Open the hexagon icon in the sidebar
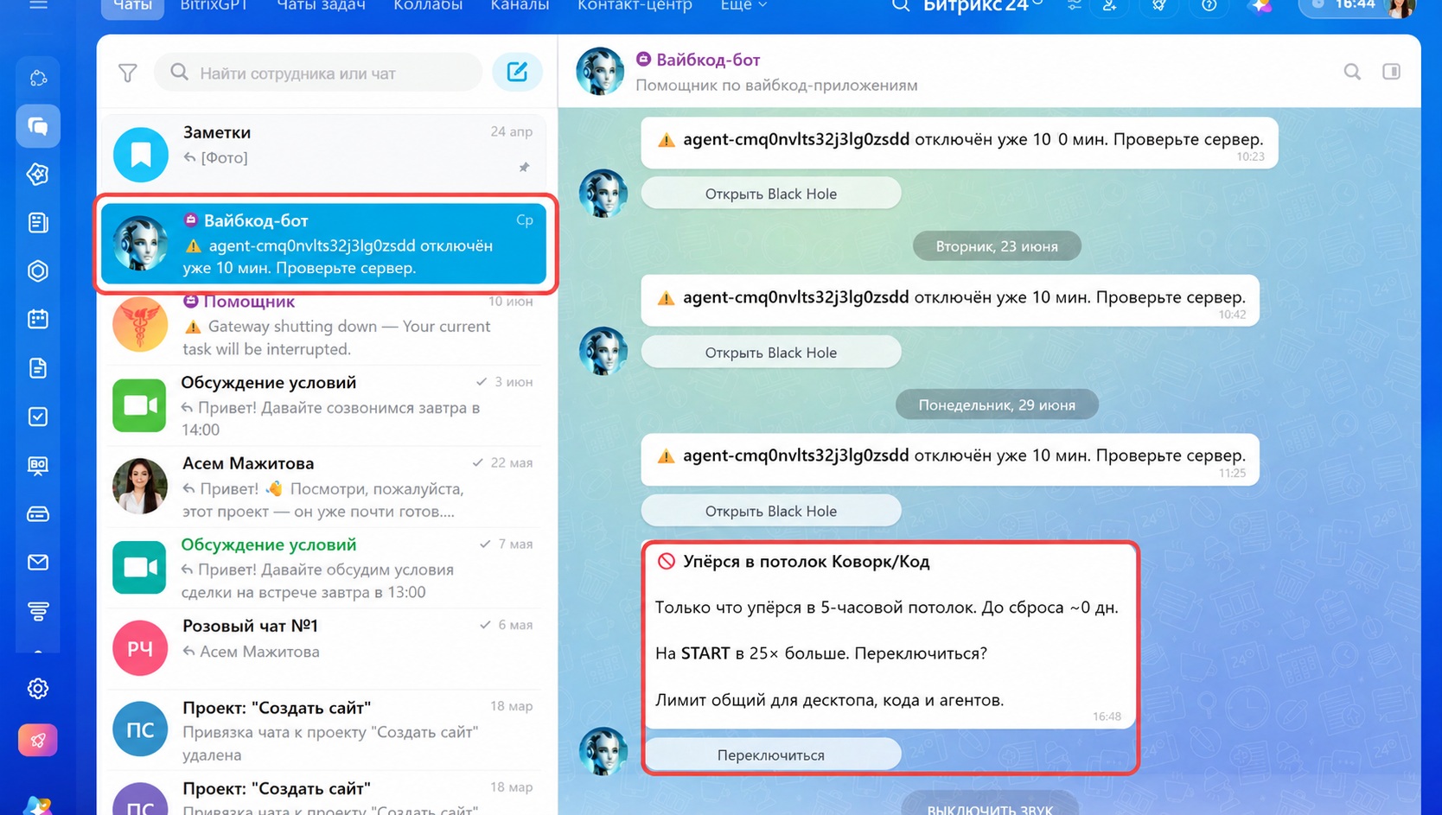This screenshot has width=1442, height=815. 38,271
